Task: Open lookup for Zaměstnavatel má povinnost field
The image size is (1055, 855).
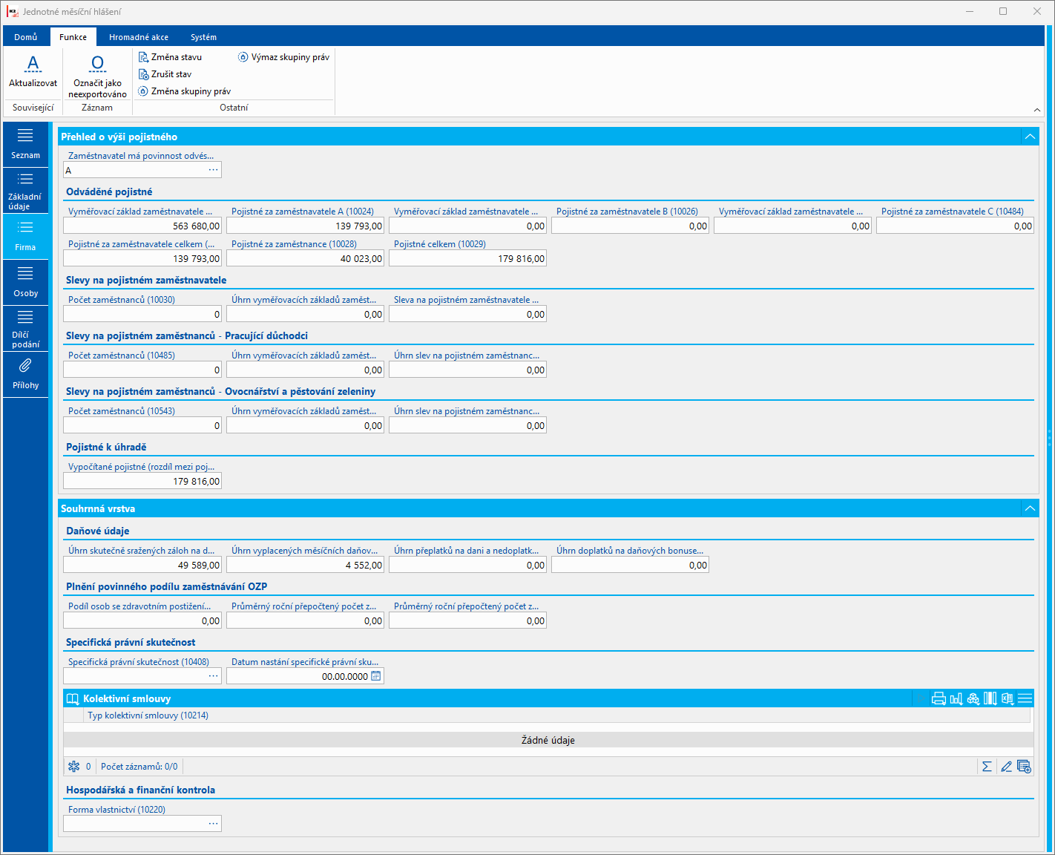Action: [213, 170]
